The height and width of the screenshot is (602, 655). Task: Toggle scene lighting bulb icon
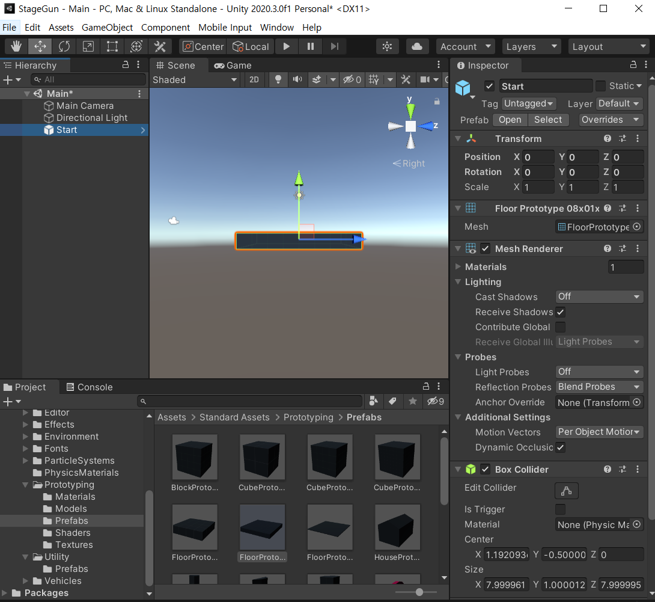coord(278,79)
